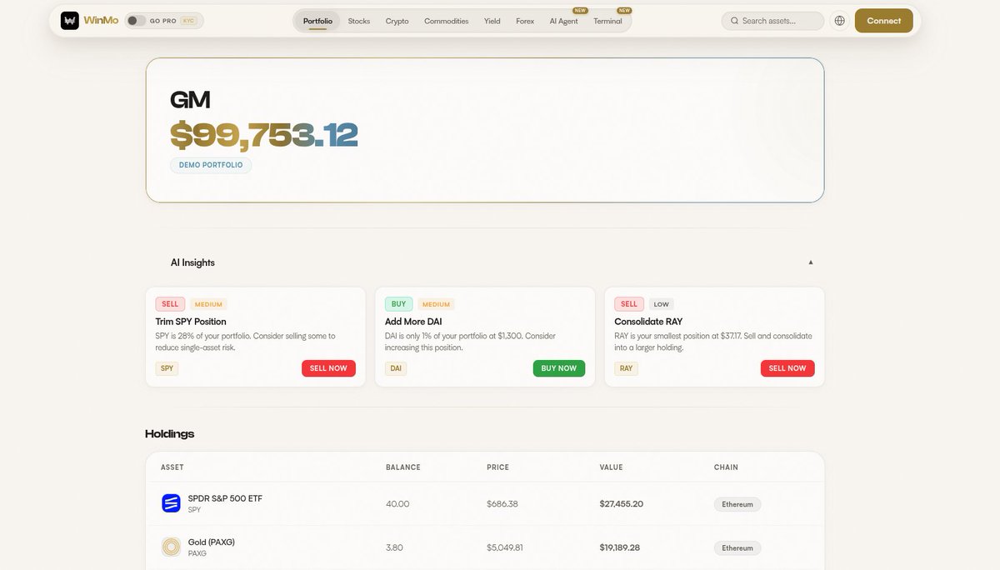Open the AI Agent tab
Image resolution: width=1000 pixels, height=570 pixels.
[563, 21]
